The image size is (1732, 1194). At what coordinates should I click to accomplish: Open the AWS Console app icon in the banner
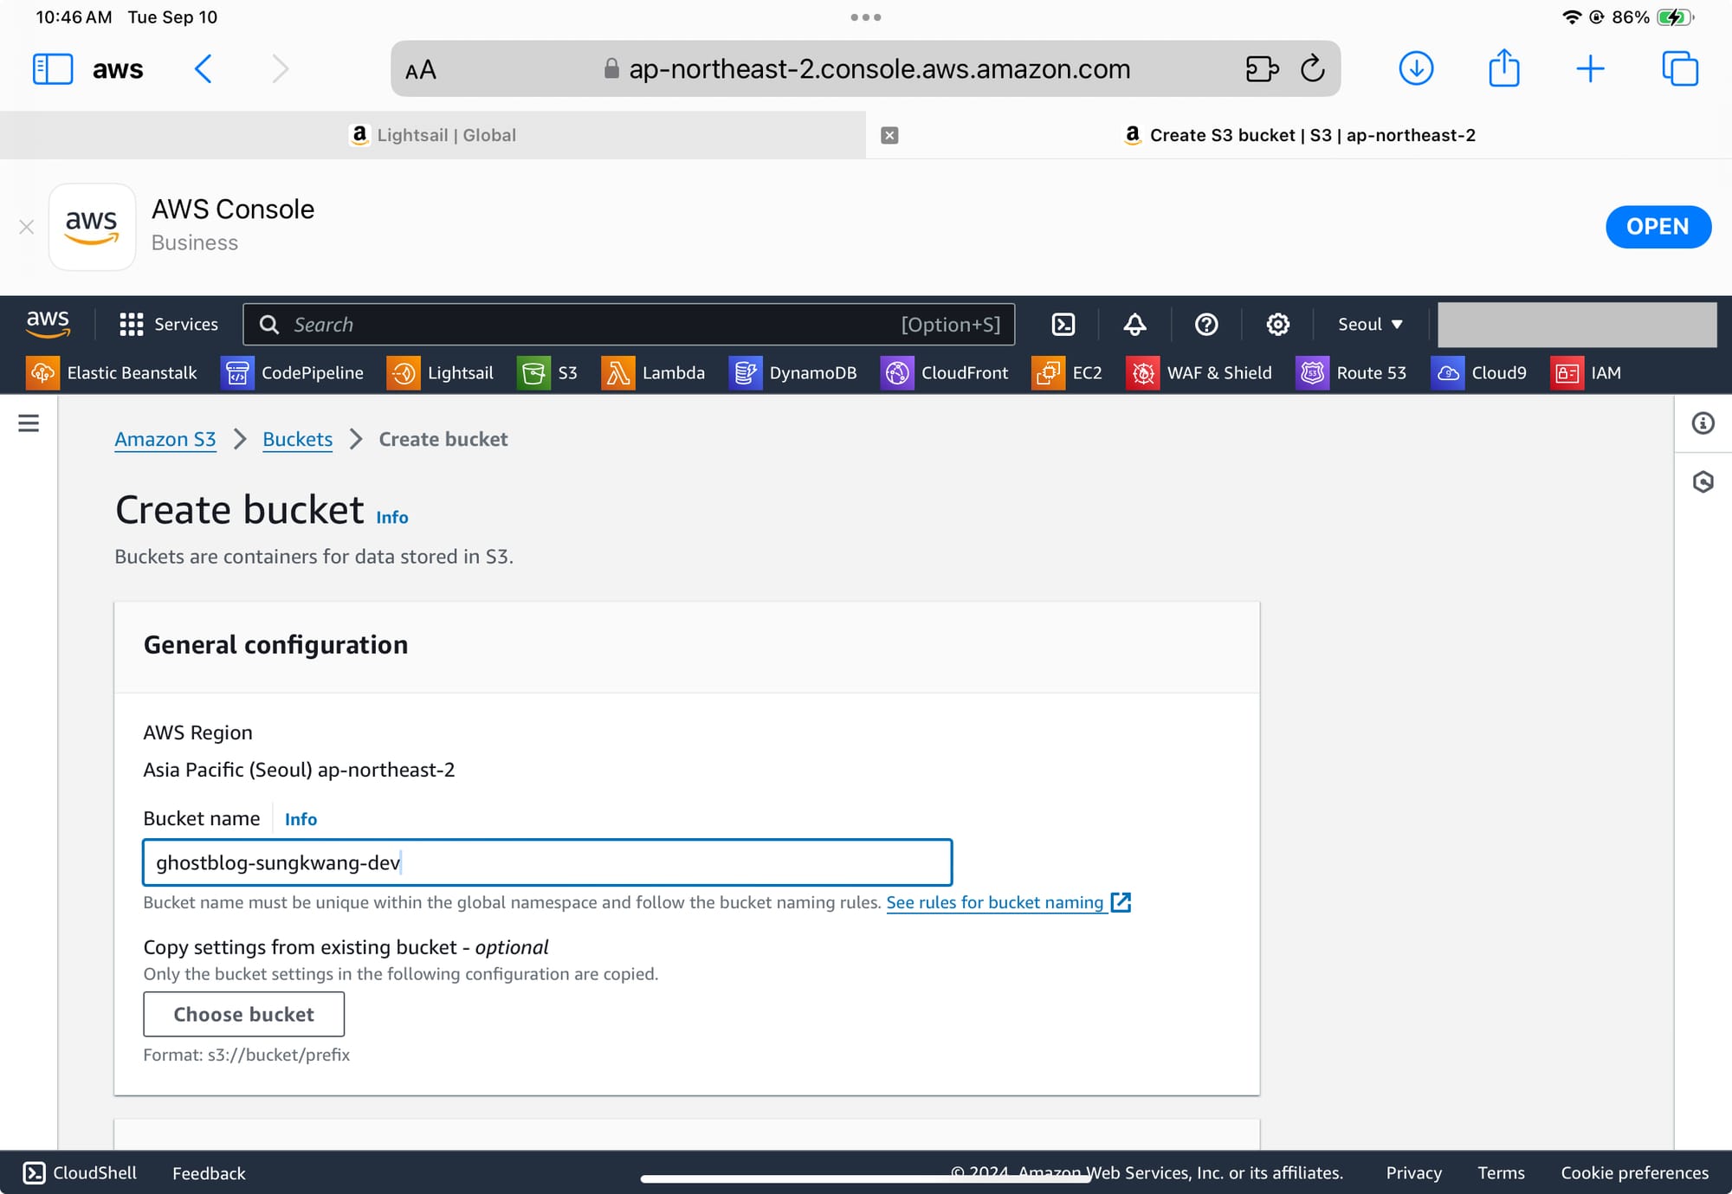[92, 227]
